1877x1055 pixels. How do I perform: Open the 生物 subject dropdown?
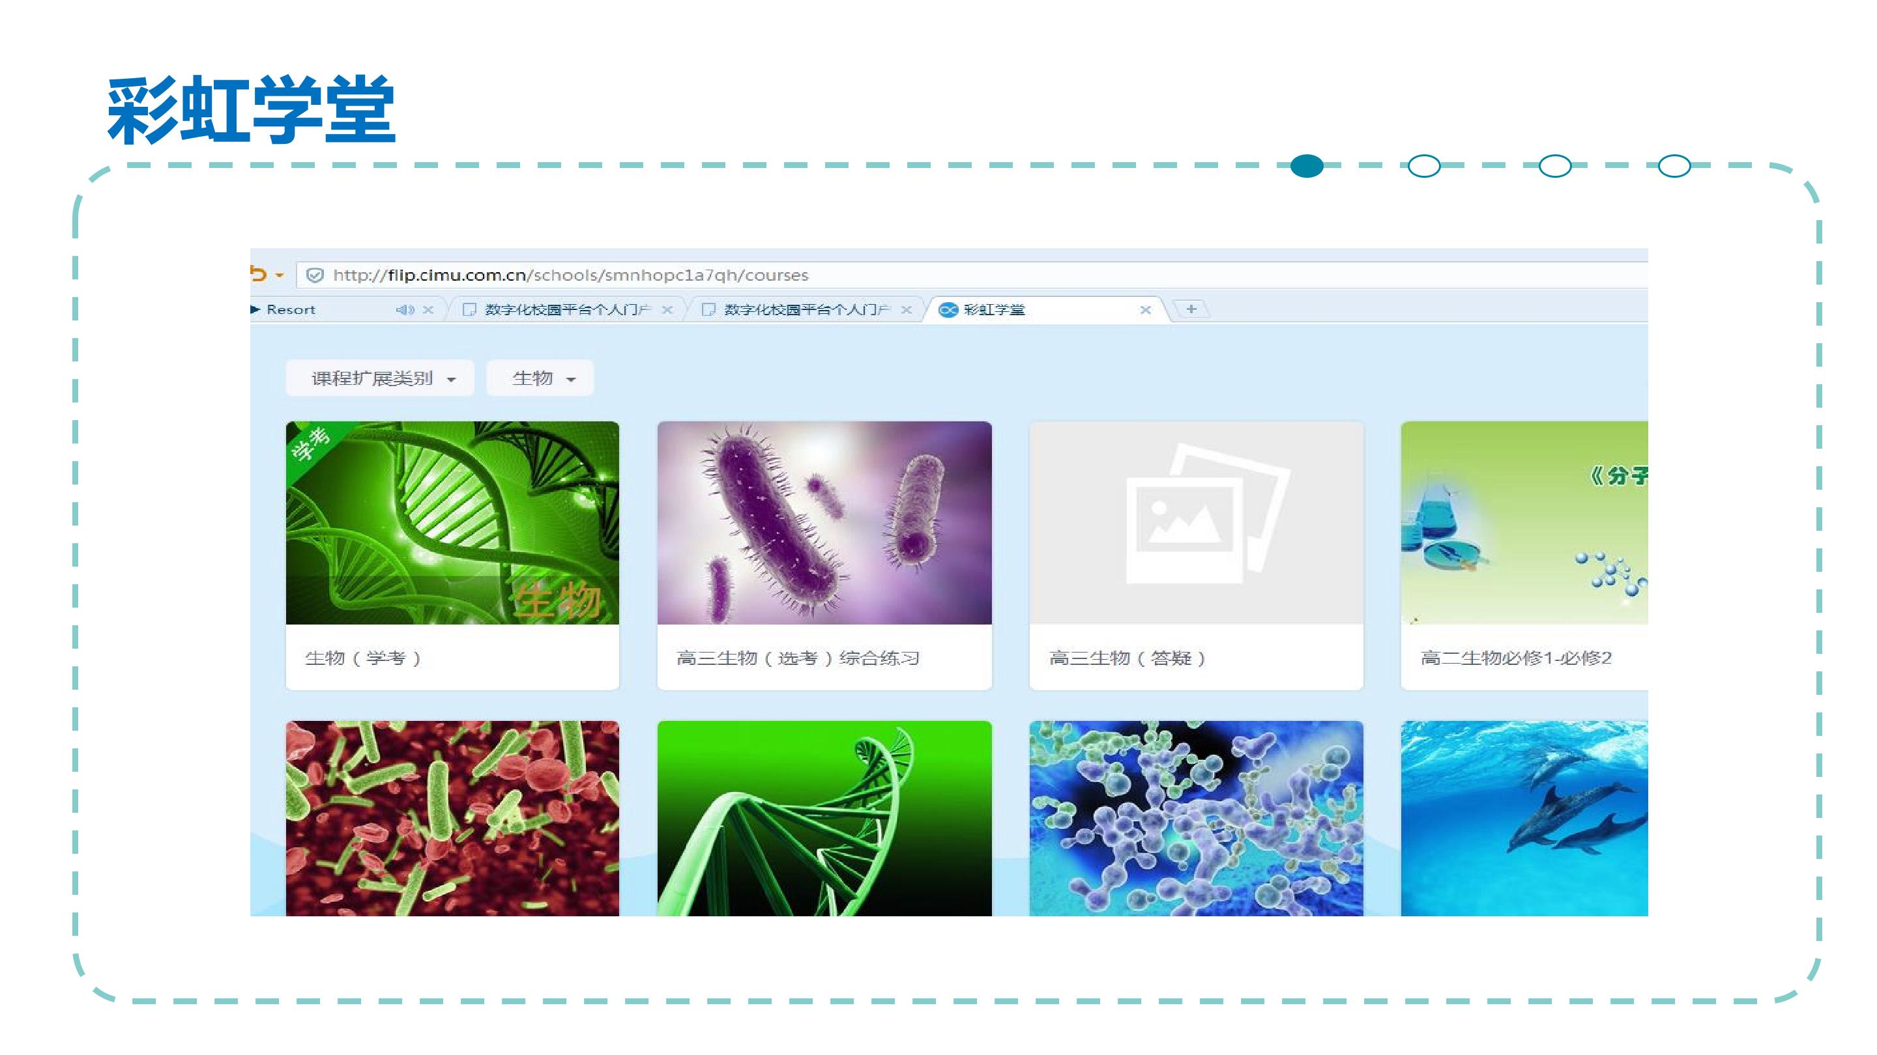[x=540, y=378]
